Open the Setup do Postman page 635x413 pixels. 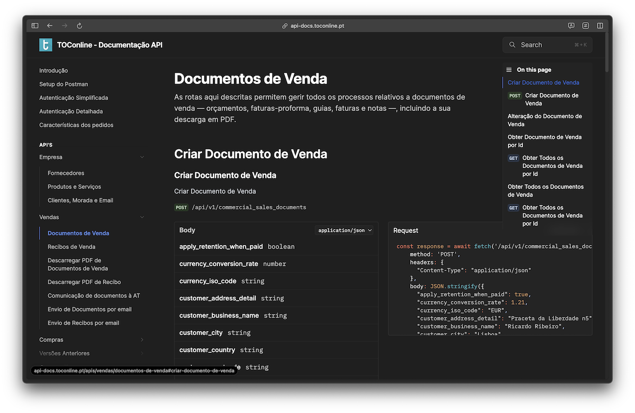tap(63, 84)
